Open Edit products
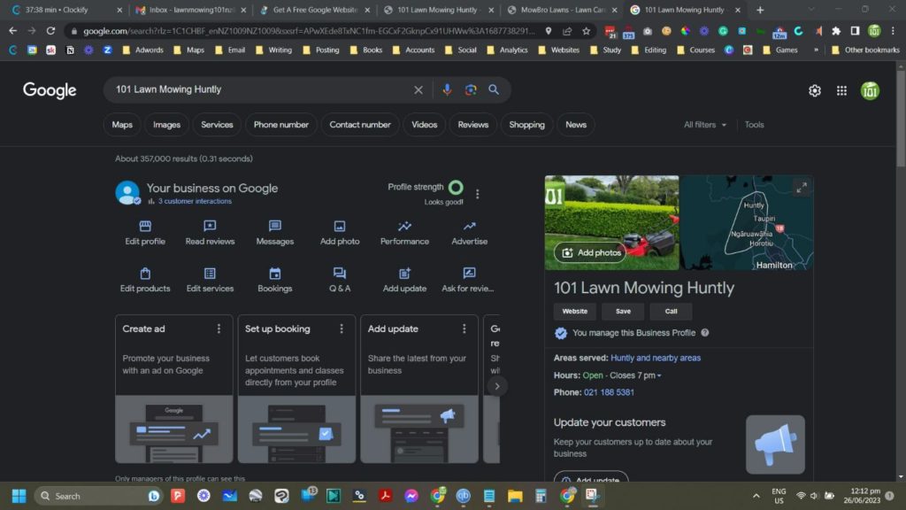 click(x=145, y=280)
